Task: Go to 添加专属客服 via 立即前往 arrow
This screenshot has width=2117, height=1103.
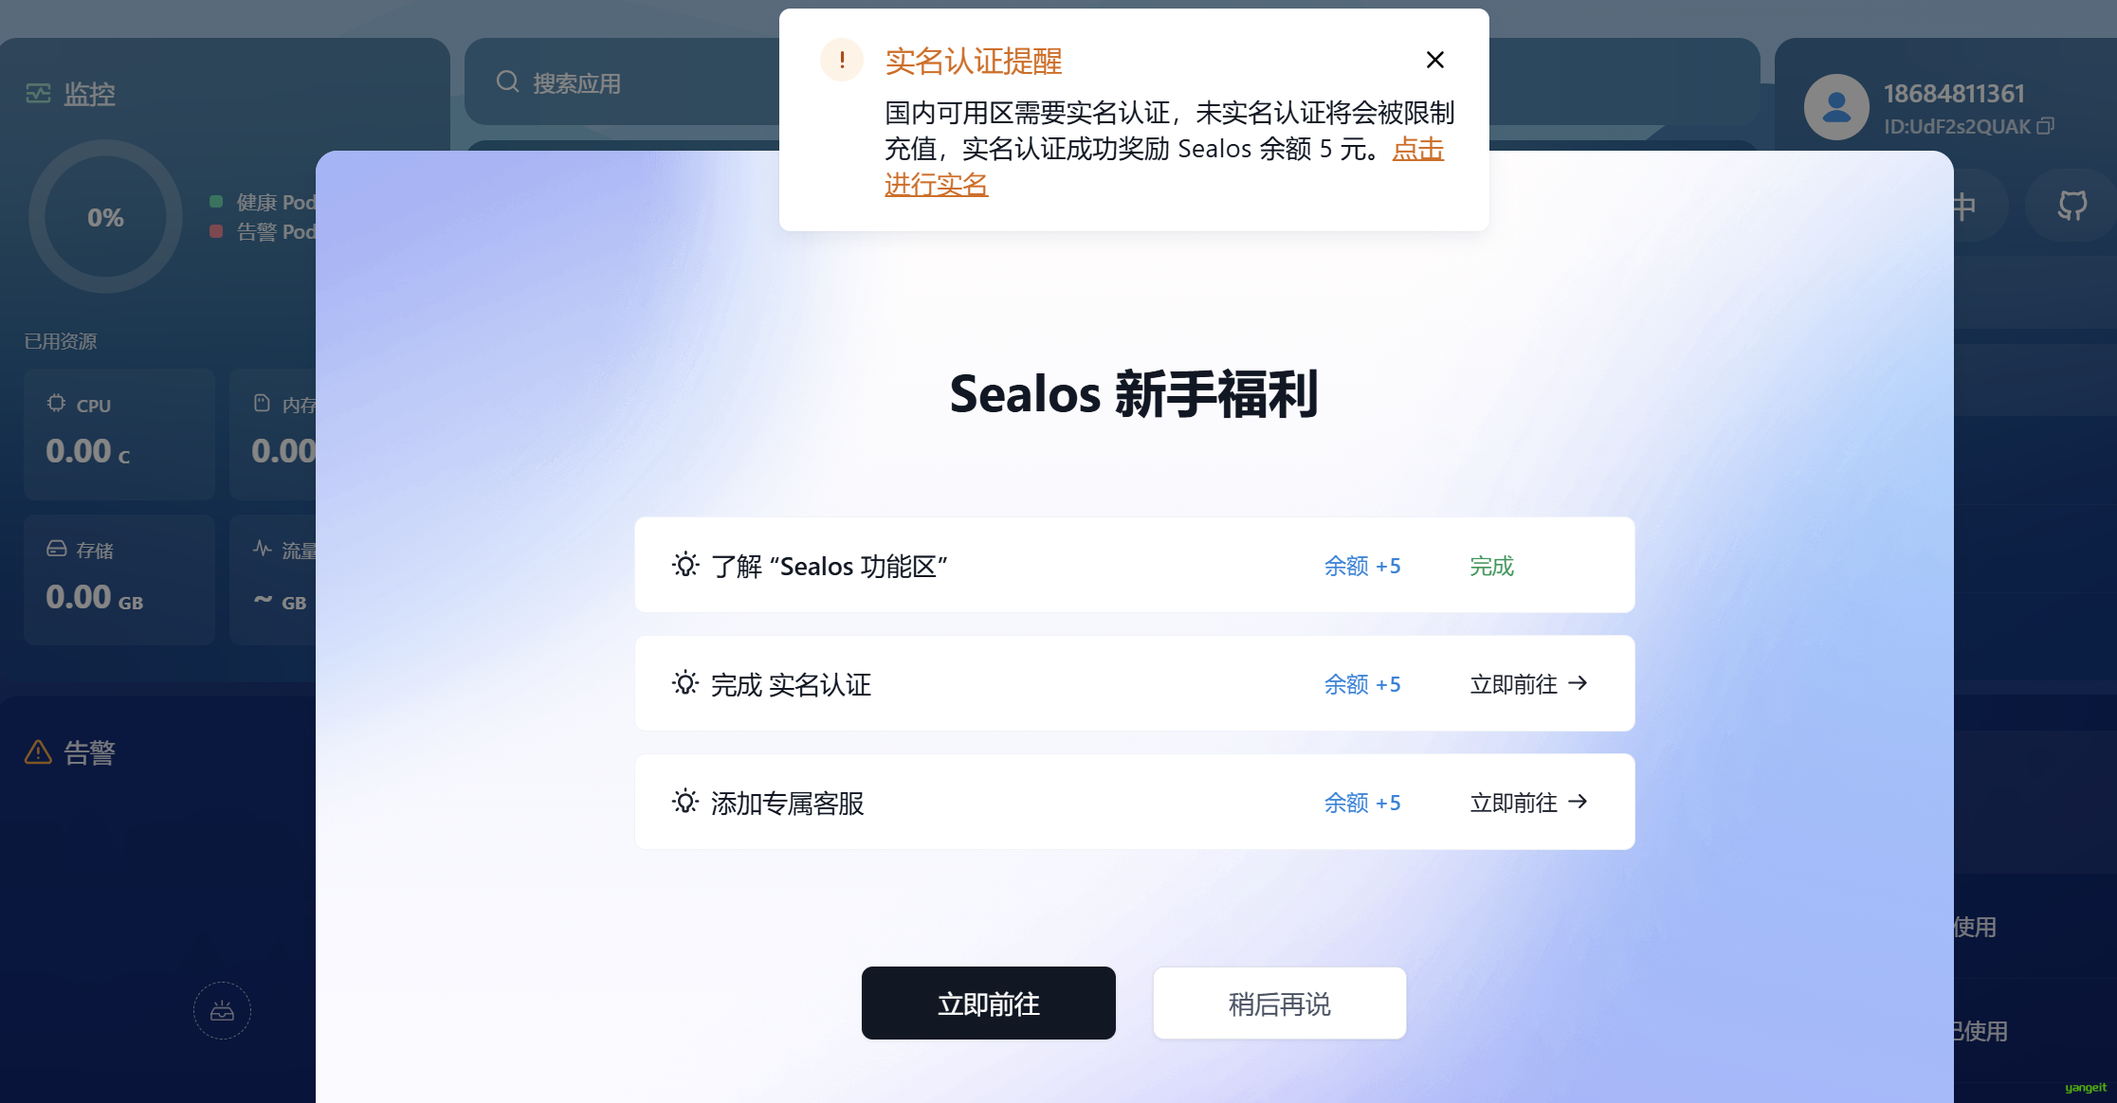Action: (1528, 802)
